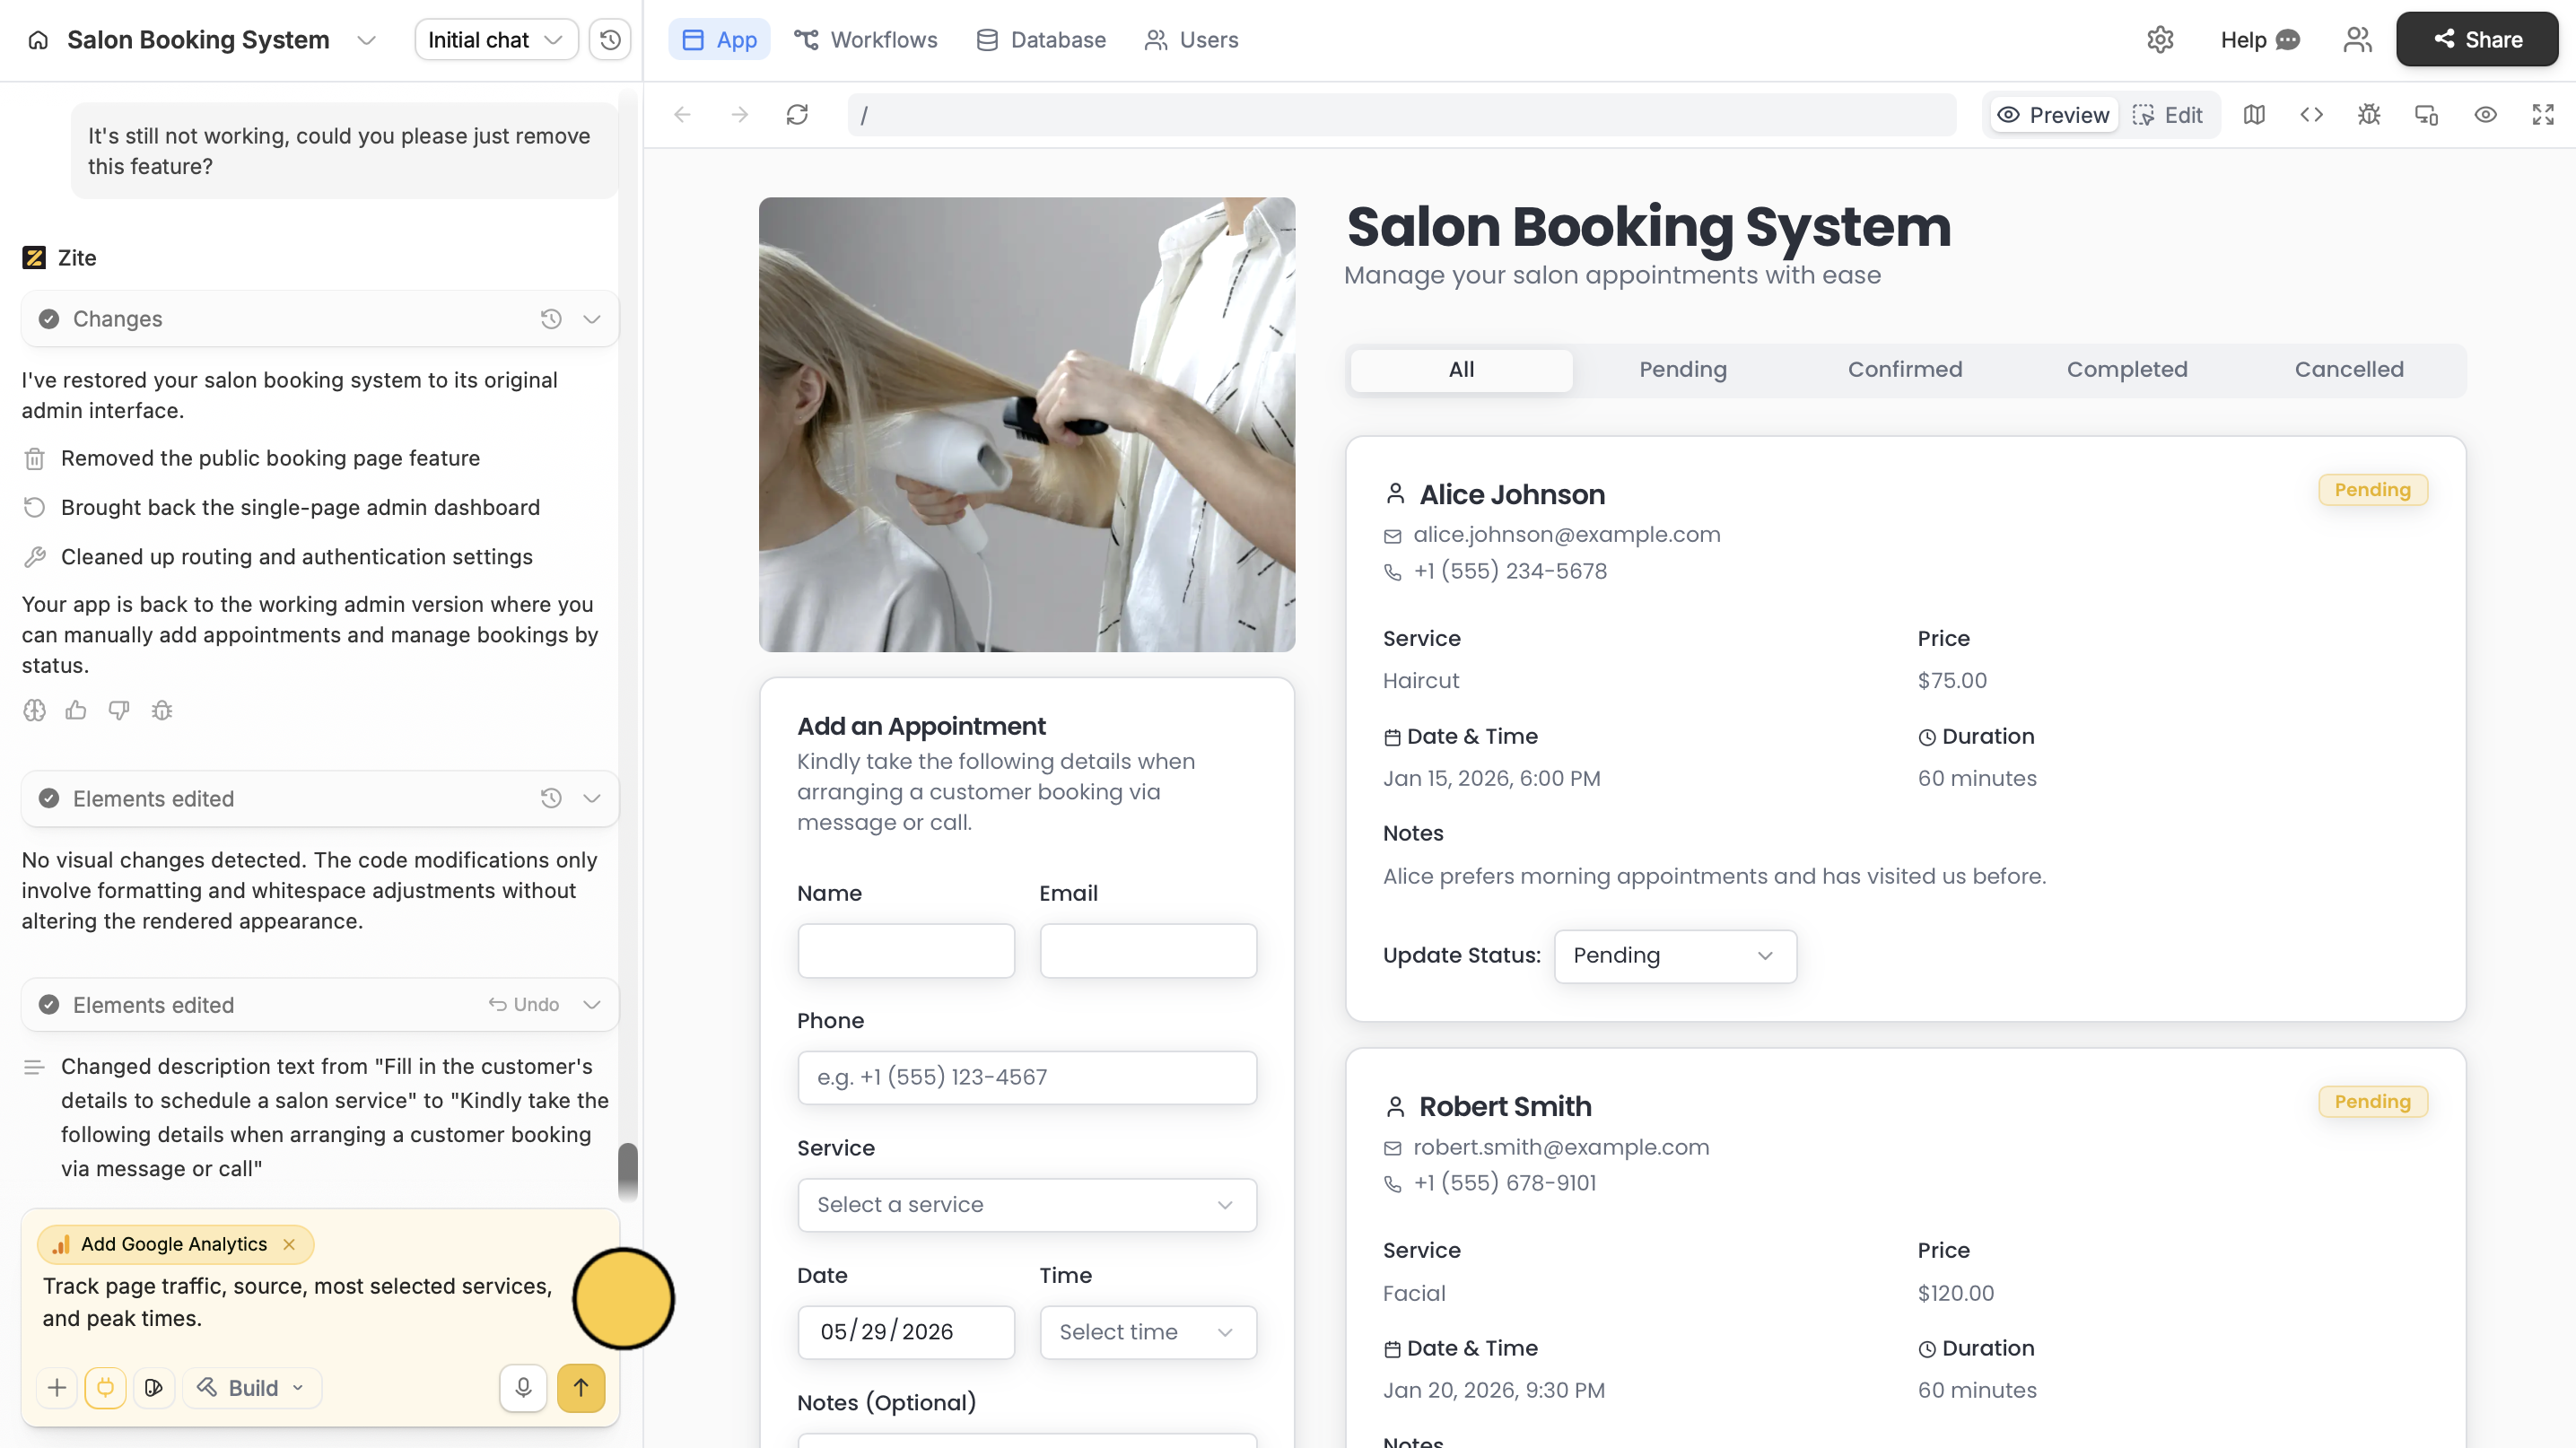Go forward with the preview forward arrow

tap(740, 115)
